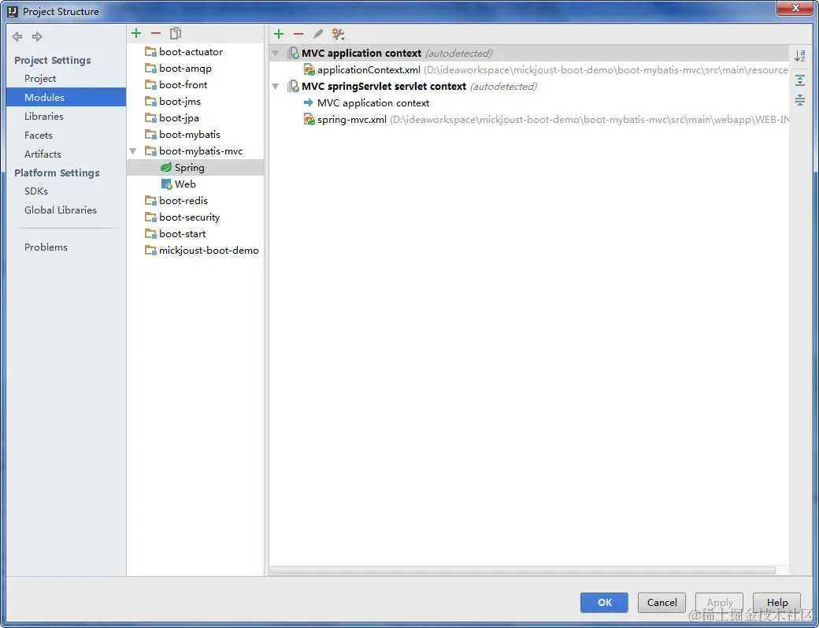The width and height of the screenshot is (819, 628).
Task: Click the blue arrow dependency icon
Action: click(x=308, y=103)
